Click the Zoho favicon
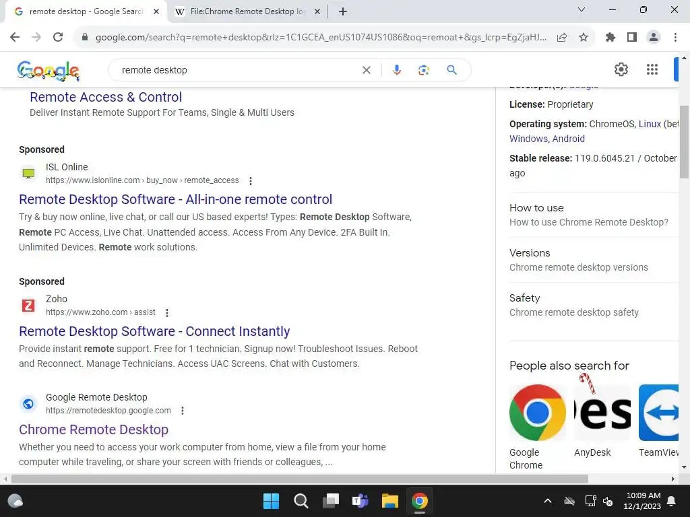Image resolution: width=690 pixels, height=517 pixels. click(x=28, y=305)
